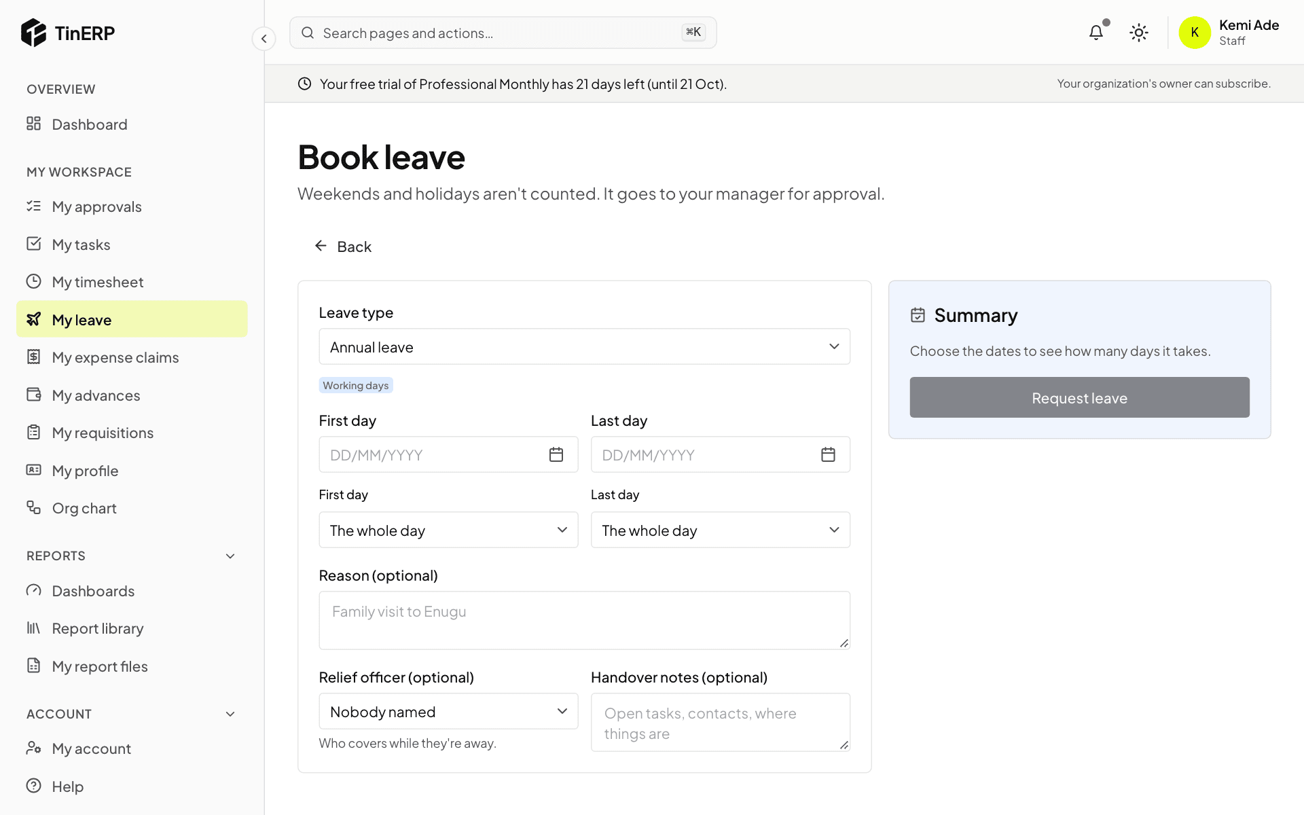Click the back arrow icon
The width and height of the screenshot is (1304, 815).
click(x=321, y=246)
